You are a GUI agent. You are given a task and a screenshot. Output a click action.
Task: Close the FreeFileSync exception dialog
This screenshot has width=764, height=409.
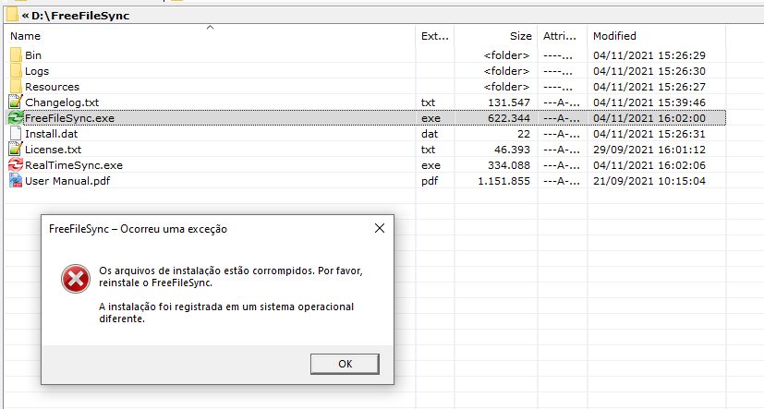click(379, 228)
